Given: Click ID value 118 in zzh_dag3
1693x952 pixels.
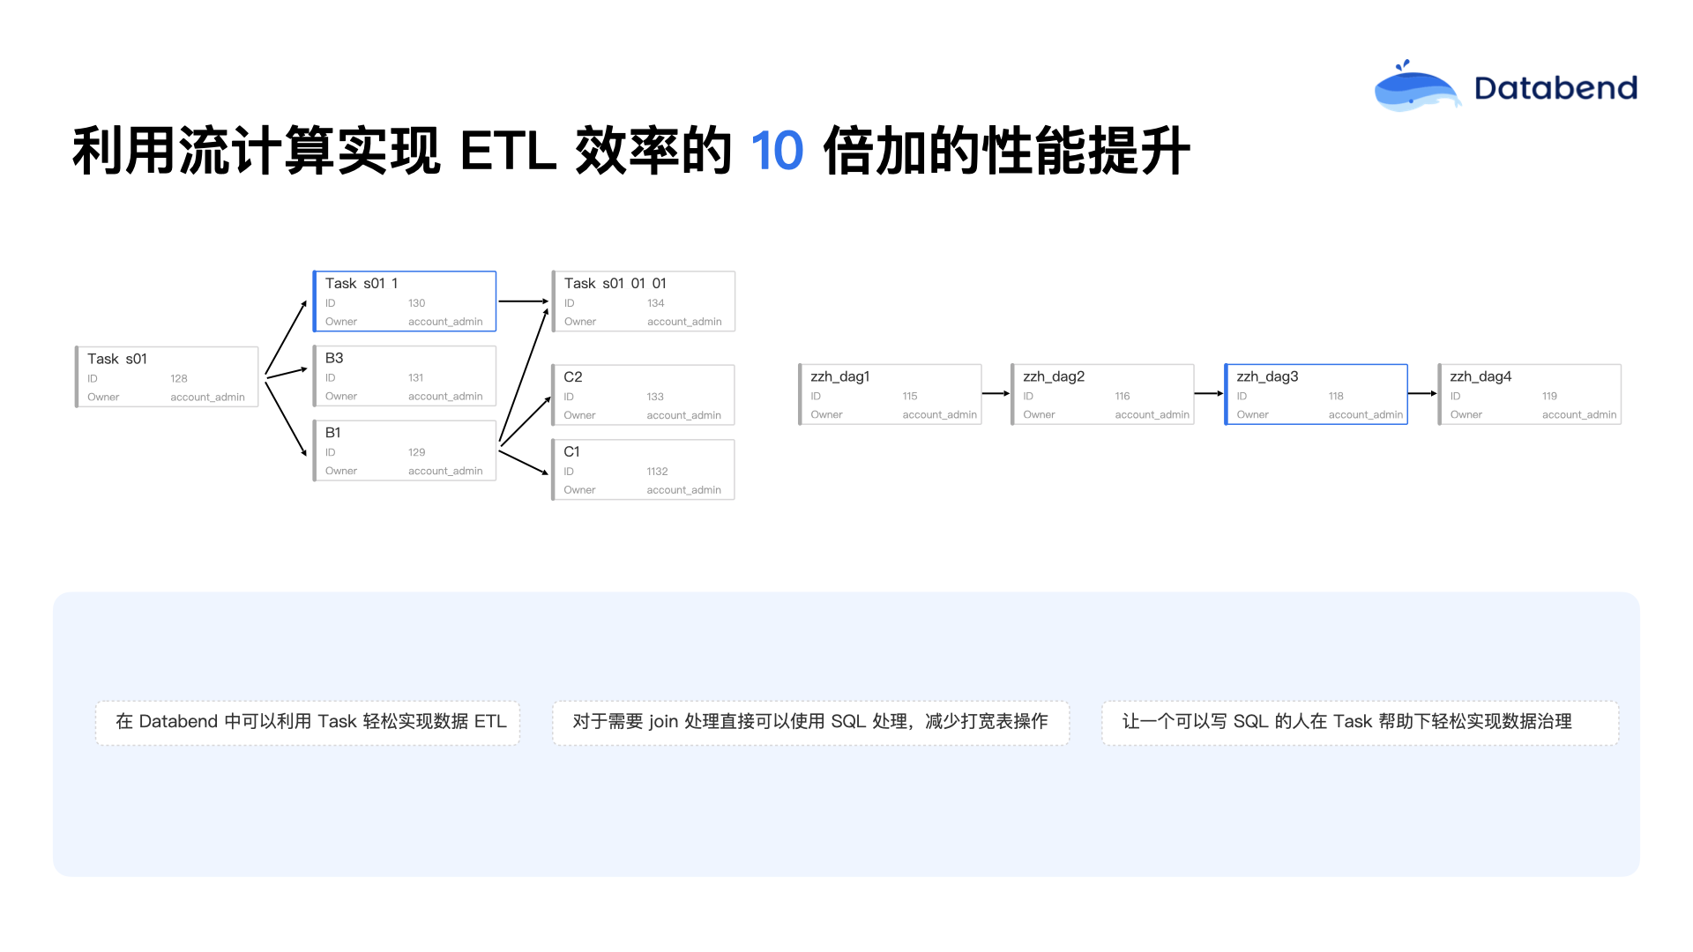Looking at the screenshot, I should click(1336, 397).
